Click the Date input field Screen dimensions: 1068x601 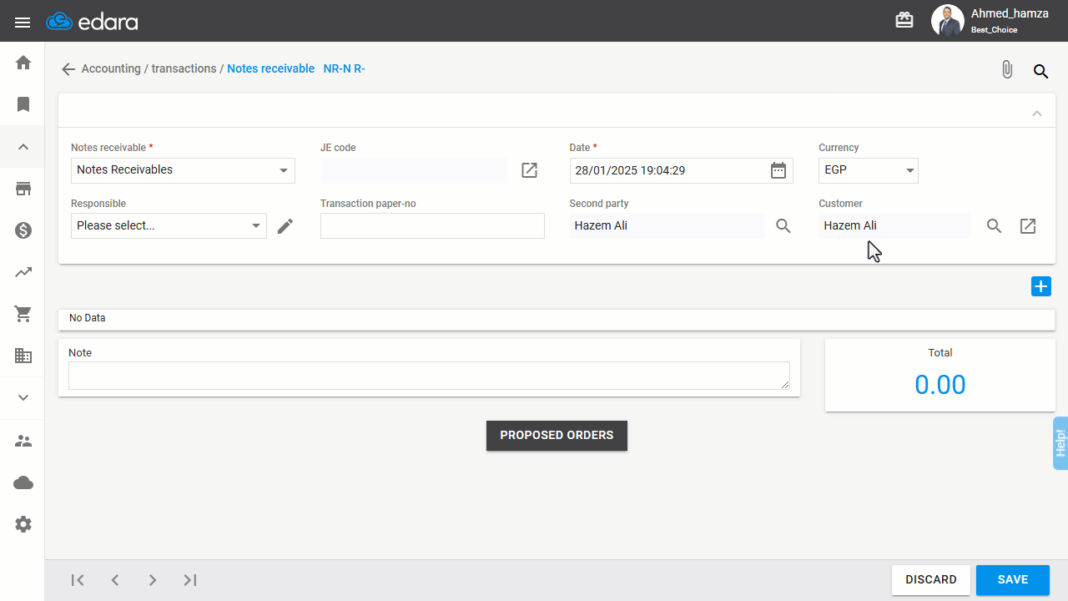click(667, 170)
